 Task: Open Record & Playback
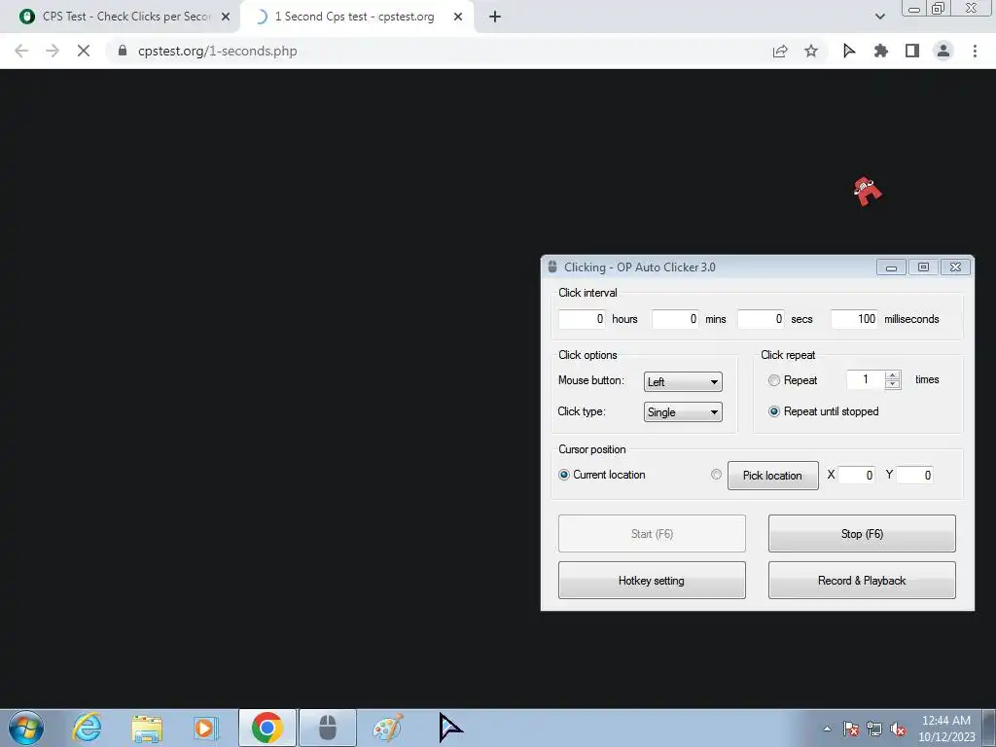pyautogui.click(x=862, y=580)
